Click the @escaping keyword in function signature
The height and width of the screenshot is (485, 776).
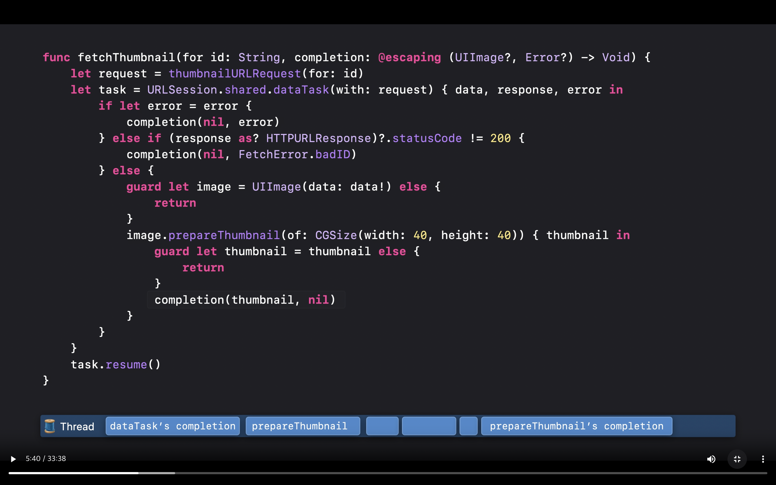pos(409,57)
